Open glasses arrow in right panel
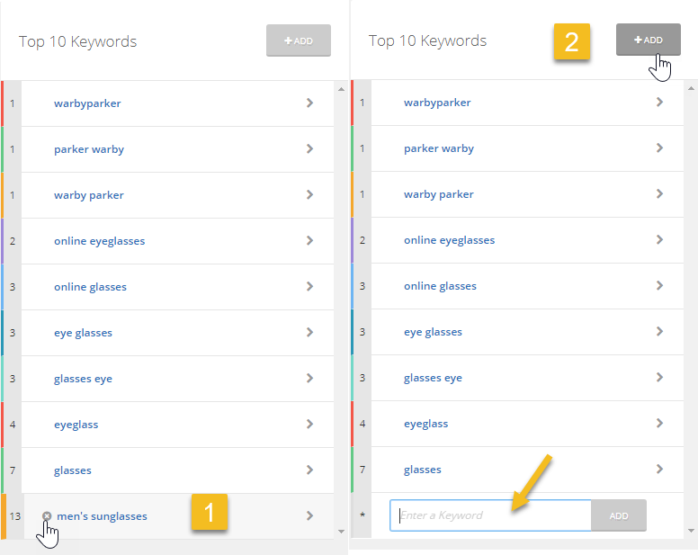The height and width of the screenshot is (555, 698). tap(659, 469)
